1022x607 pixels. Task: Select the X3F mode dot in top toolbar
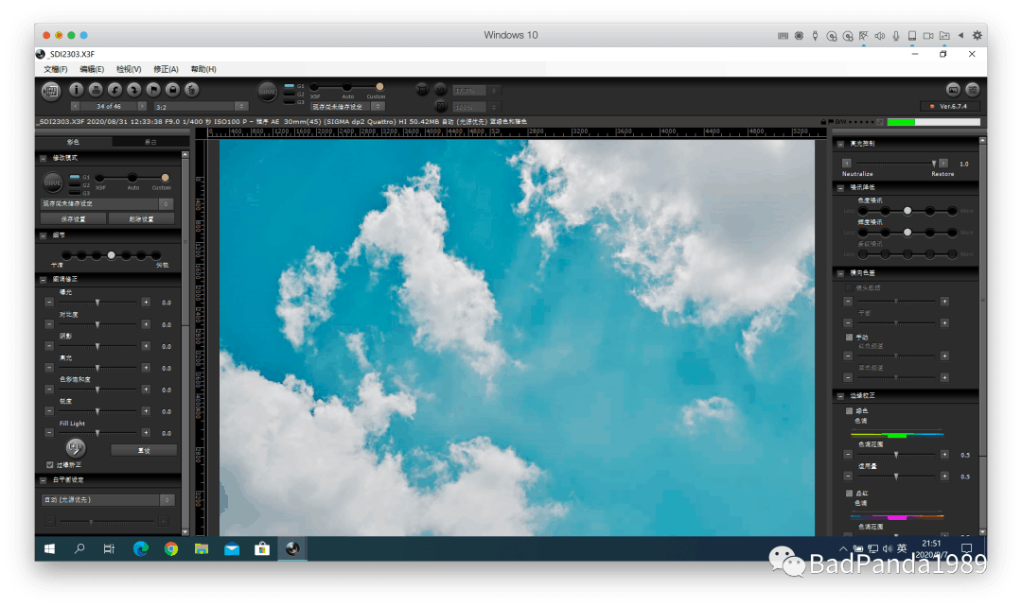314,87
